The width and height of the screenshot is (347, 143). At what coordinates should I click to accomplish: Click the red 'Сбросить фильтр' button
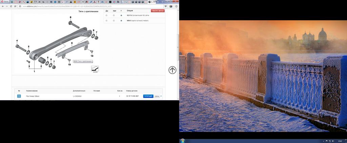158,11
